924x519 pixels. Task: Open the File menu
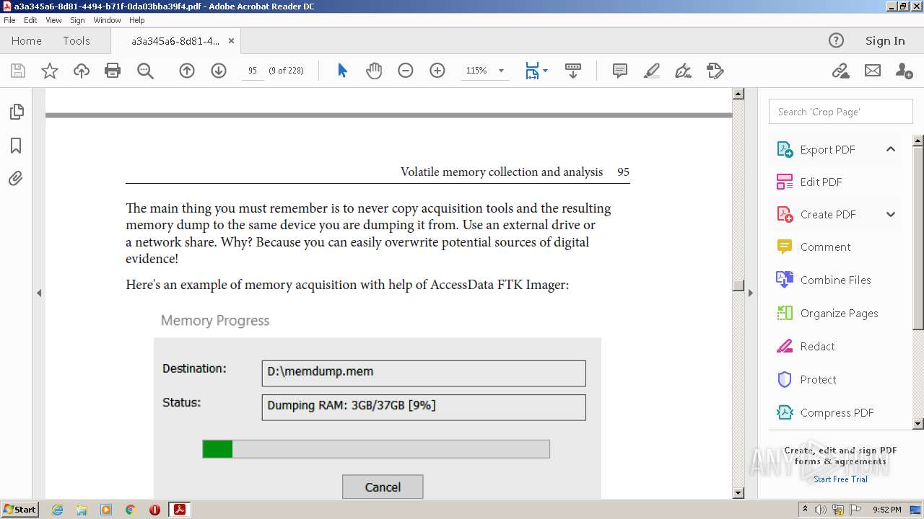click(x=9, y=20)
